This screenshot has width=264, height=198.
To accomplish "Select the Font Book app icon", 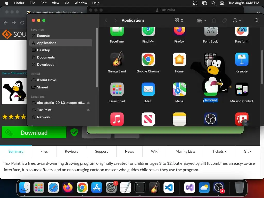I will click(210, 32).
